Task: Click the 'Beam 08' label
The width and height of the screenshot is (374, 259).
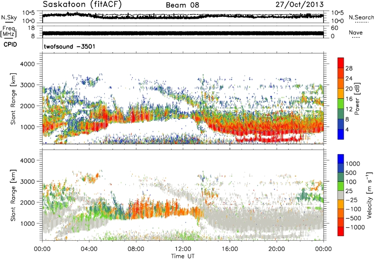Action: pos(182,5)
